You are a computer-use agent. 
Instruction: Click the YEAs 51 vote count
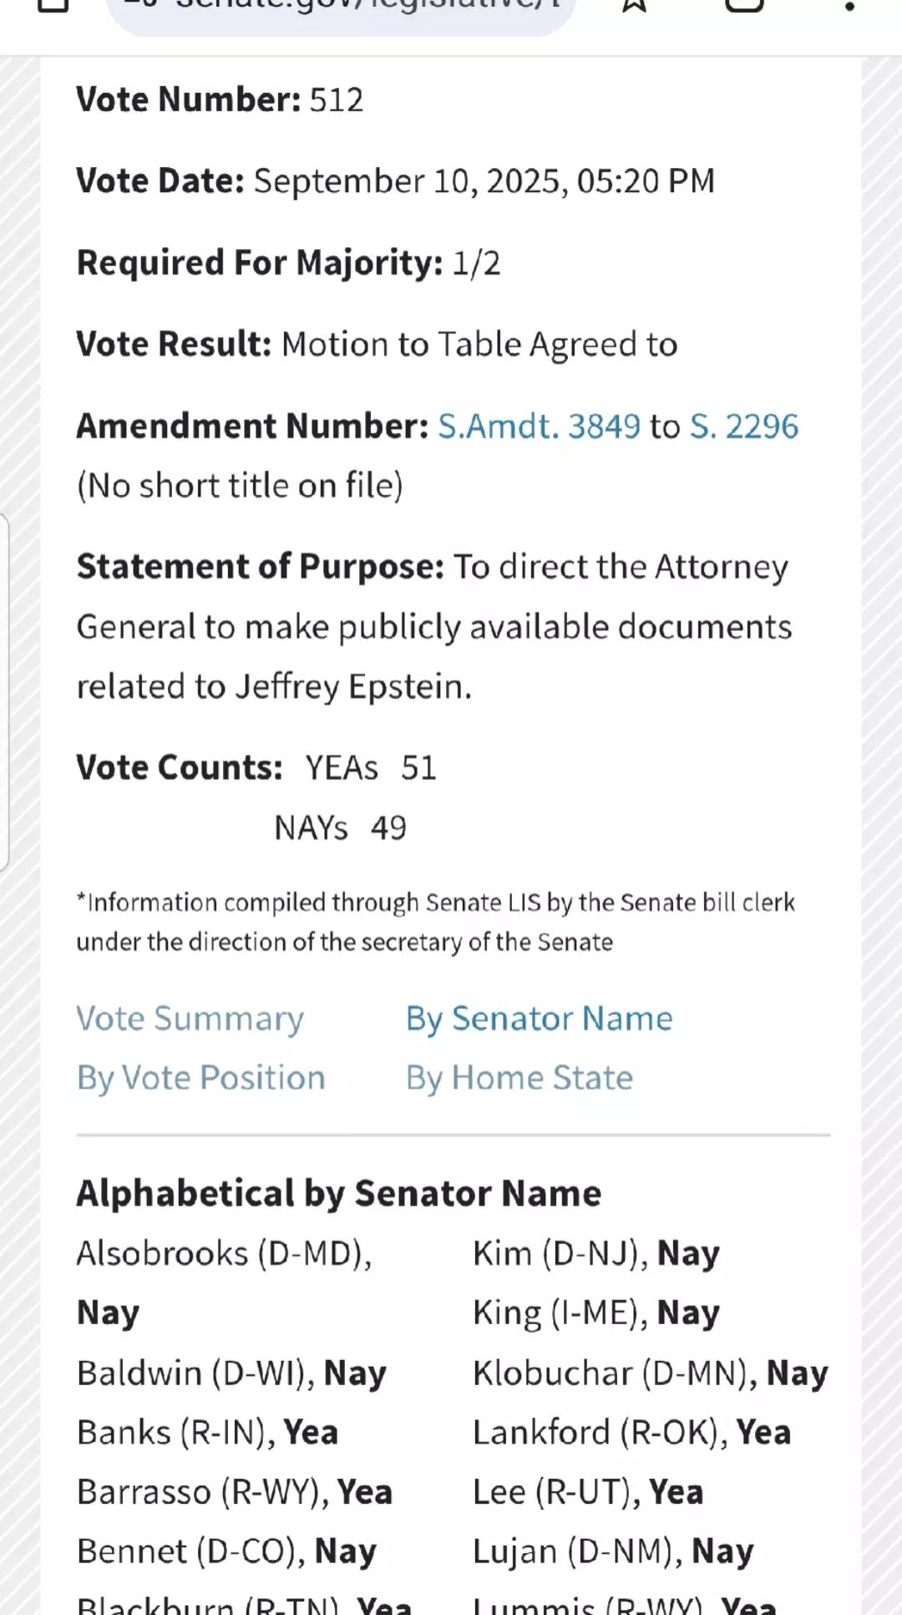pyautogui.click(x=371, y=768)
